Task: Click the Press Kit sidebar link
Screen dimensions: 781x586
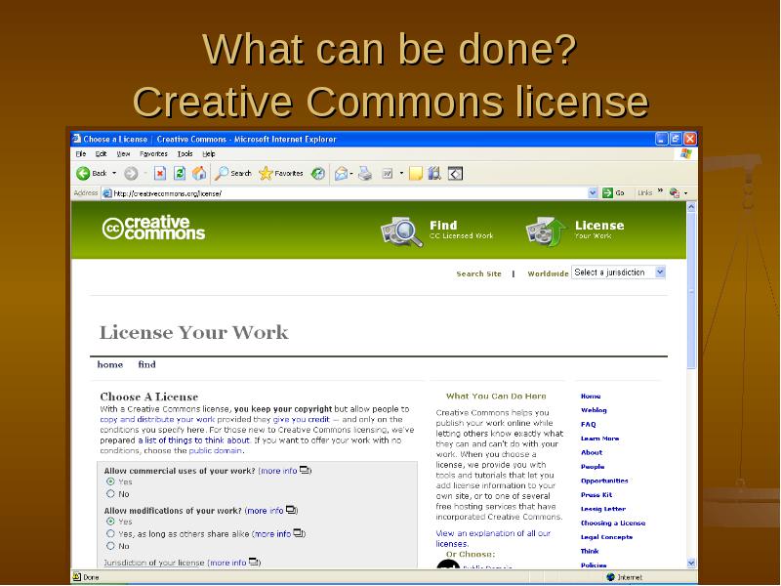Action: [x=596, y=495]
